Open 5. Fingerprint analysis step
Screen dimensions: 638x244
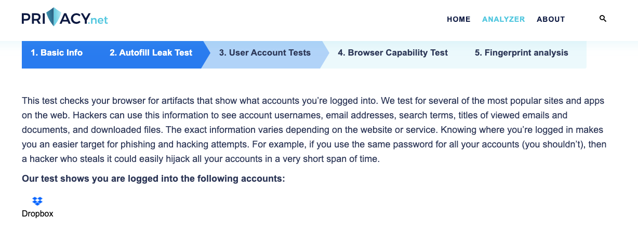[x=521, y=52]
